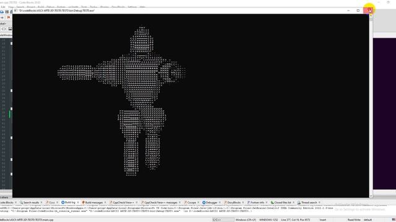
Task: Open the Fortran info tab
Action: [x=257, y=202]
